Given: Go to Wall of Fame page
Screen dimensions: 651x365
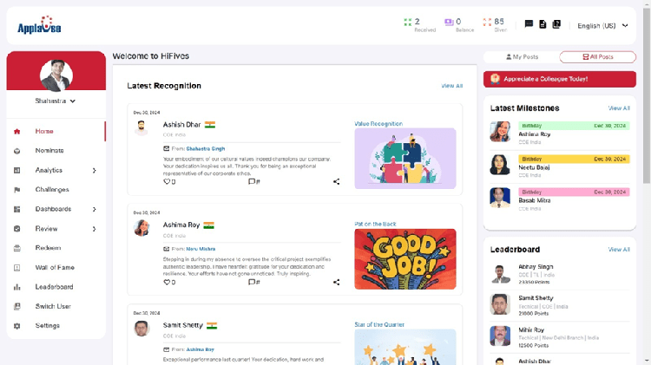Looking at the screenshot, I should [54, 268].
